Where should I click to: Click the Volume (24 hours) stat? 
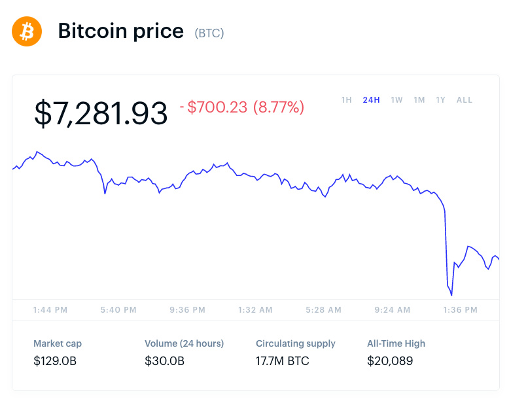point(184,352)
